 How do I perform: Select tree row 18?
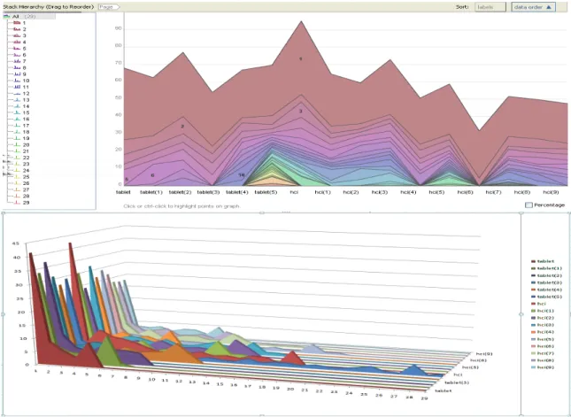(21, 132)
